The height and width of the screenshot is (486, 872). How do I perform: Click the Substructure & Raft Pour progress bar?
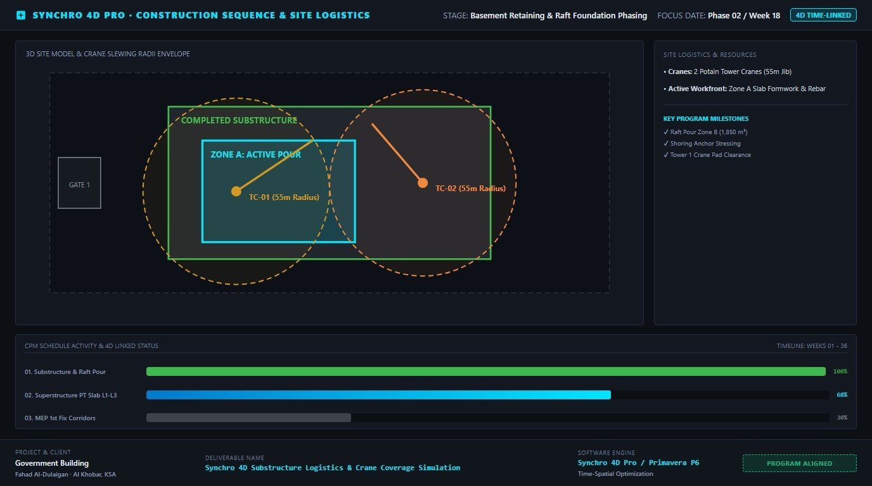486,371
